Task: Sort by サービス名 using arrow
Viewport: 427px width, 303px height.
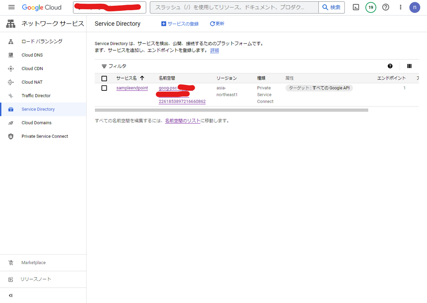Action: 142,78
